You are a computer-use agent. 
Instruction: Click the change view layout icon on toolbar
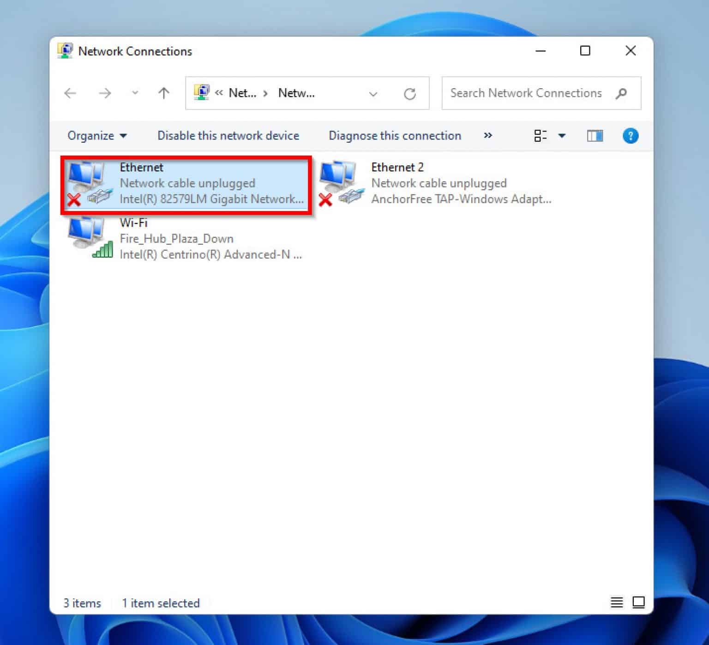click(540, 135)
